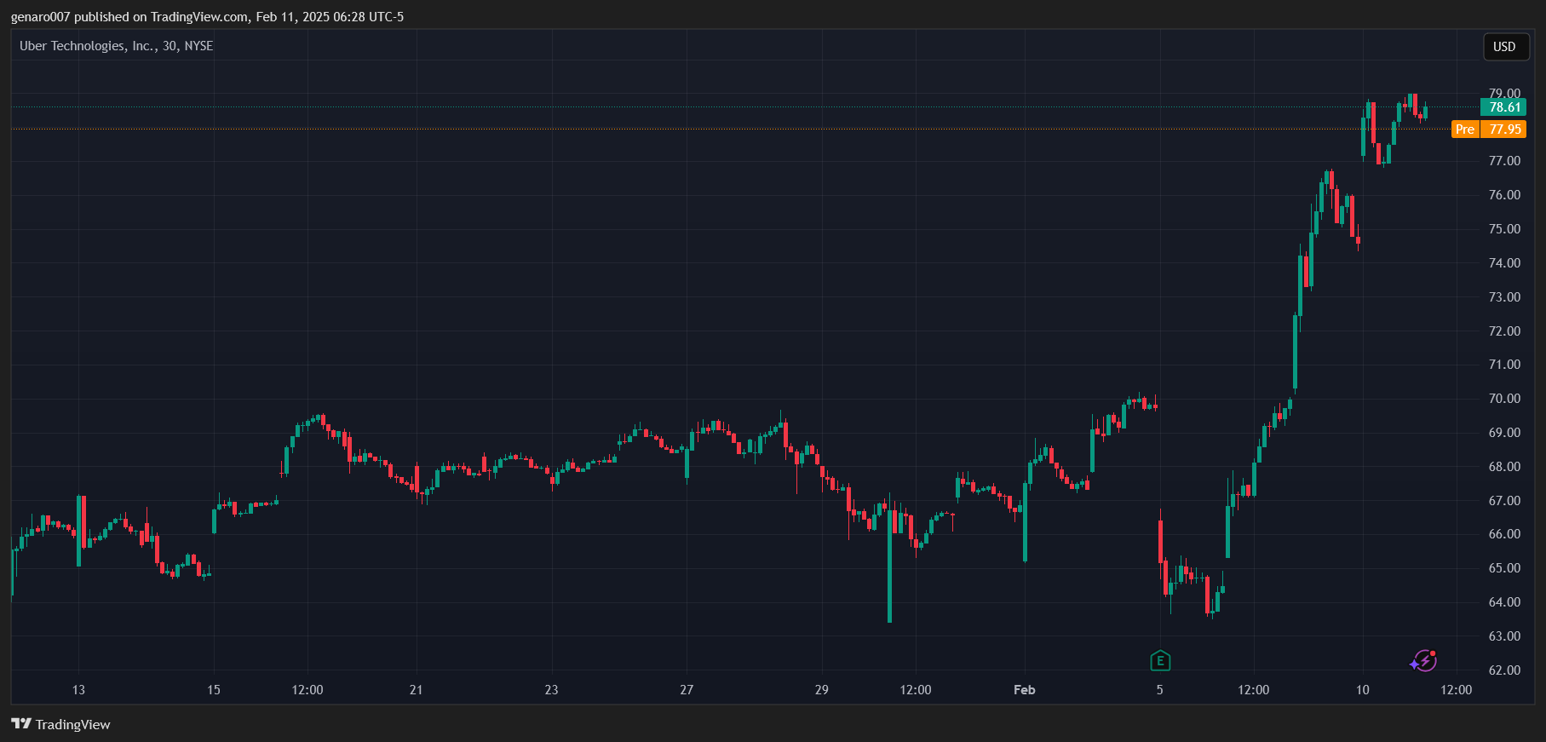The width and height of the screenshot is (1546, 742).
Task: Click the 65.00 price axis label
Action: (1504, 568)
